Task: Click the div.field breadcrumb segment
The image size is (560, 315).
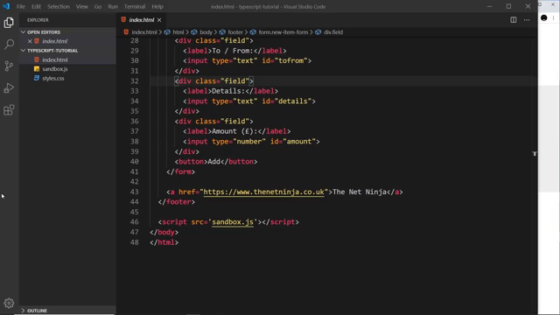Action: [x=333, y=32]
